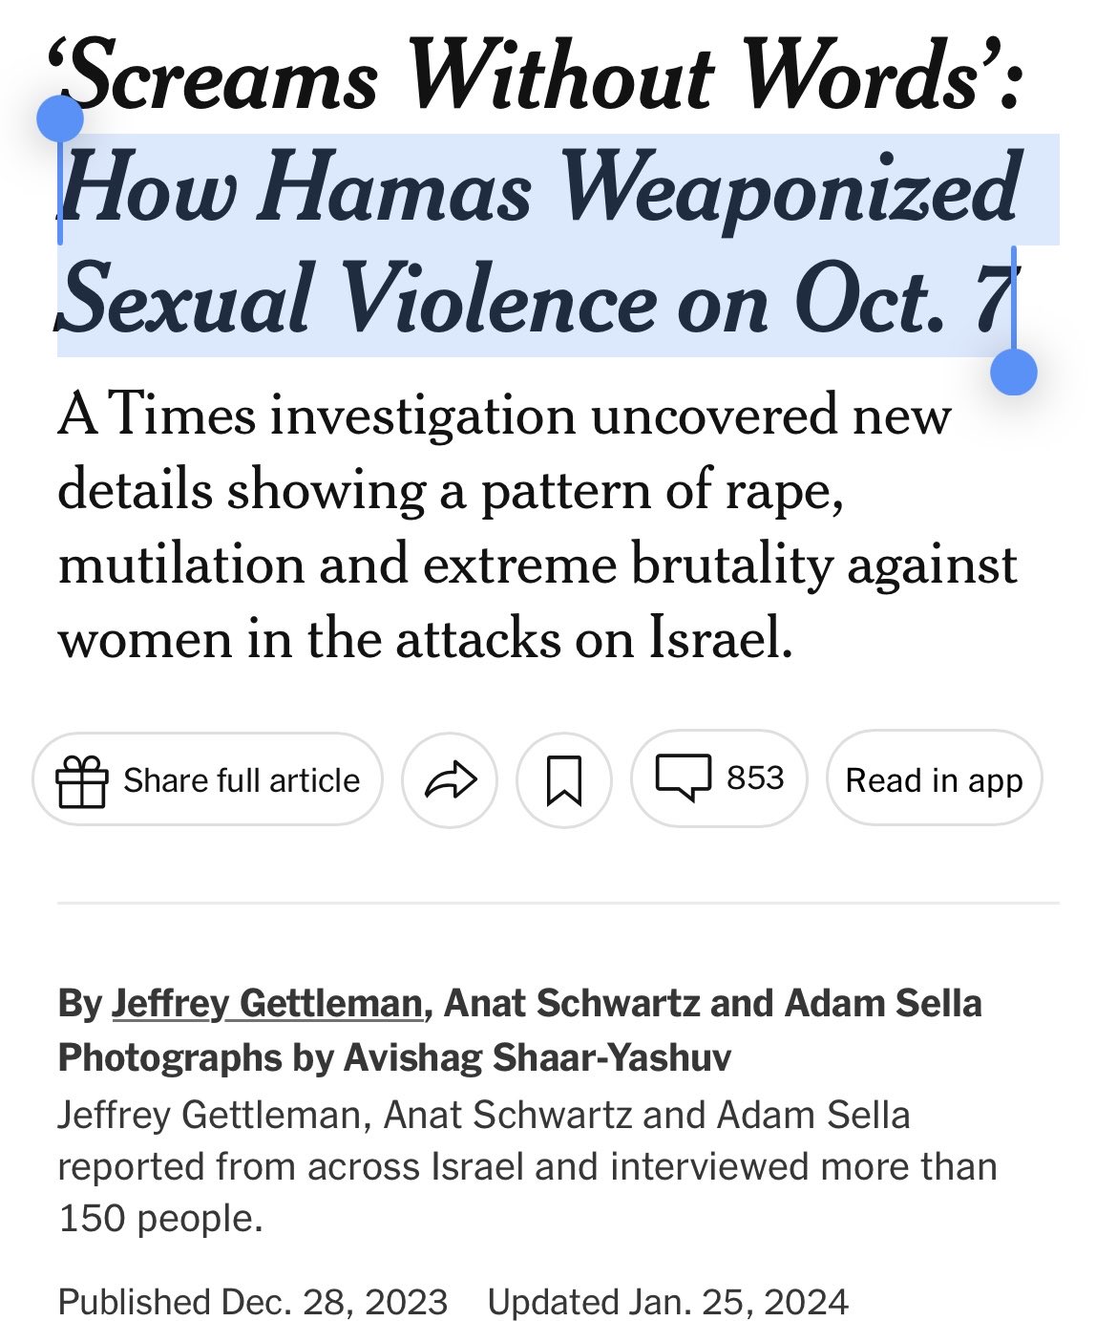
Task: Open comments via the speech bubble icon
Action: [x=683, y=778]
